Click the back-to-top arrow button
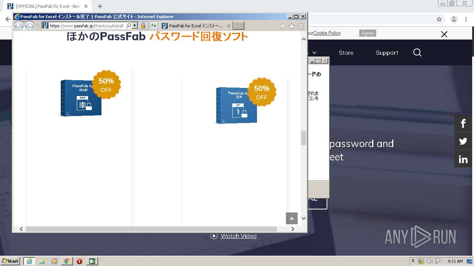Image resolution: width=474 pixels, height=266 pixels. (x=292, y=218)
